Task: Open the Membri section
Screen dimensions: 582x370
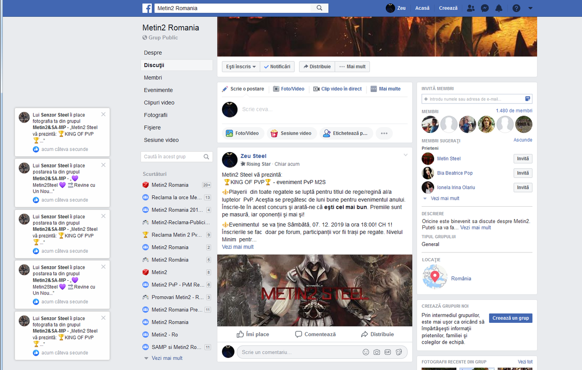Action: (153, 78)
